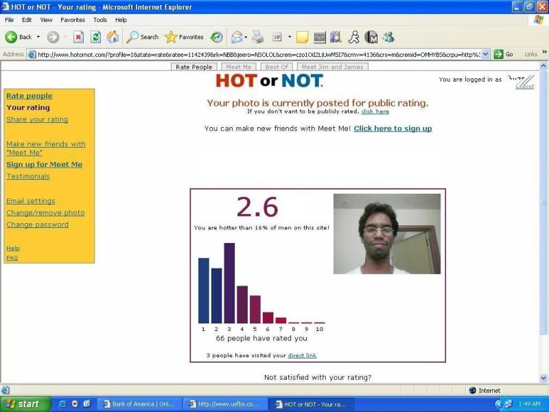The width and height of the screenshot is (549, 412).
Task: Open the Help menu
Action: pos(121,20)
